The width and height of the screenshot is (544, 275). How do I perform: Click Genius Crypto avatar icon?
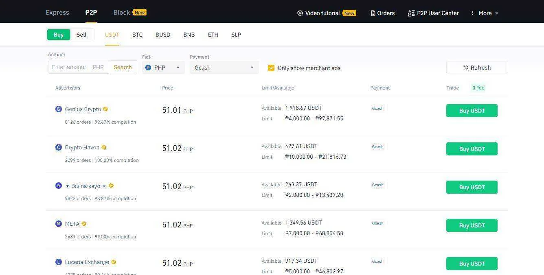point(59,109)
